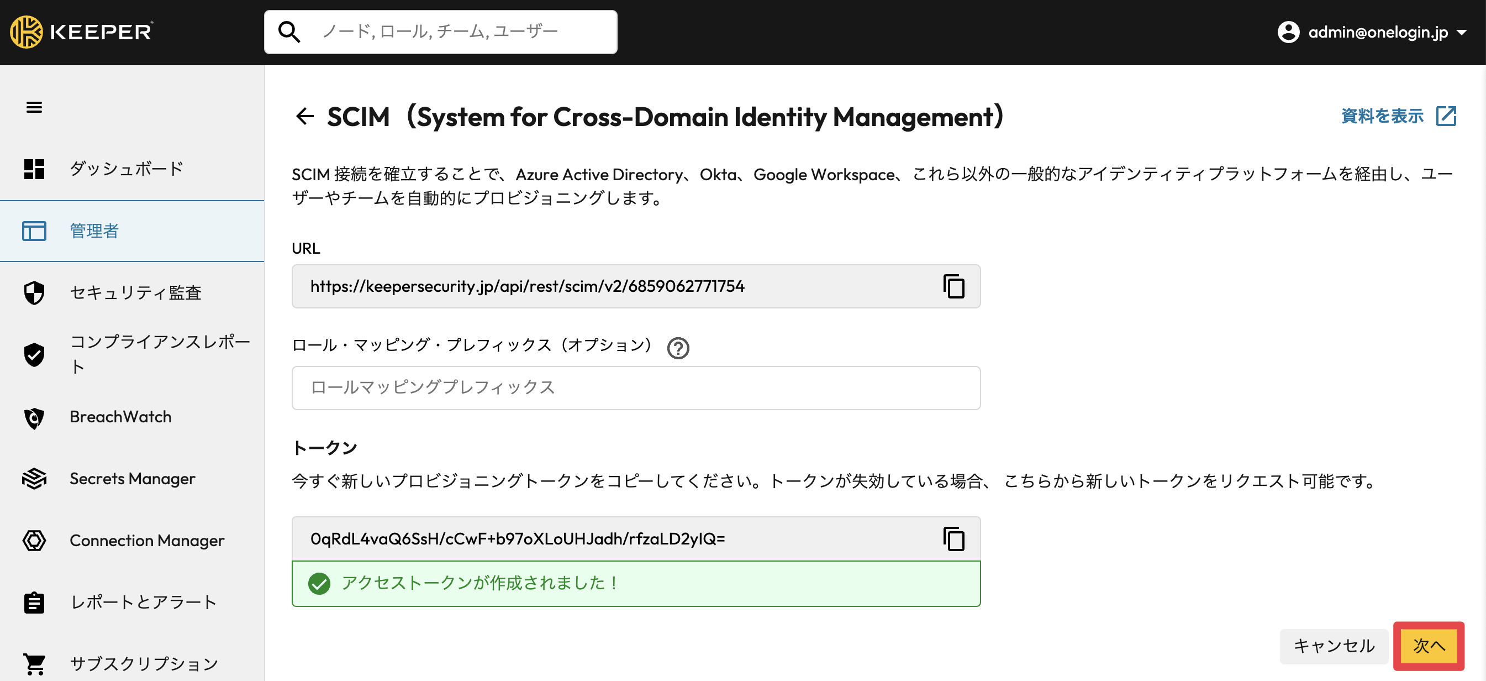Screen dimensions: 1486x681
Task: Click the account avatar icon in header
Action: click(x=1288, y=32)
